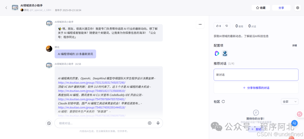The height and width of the screenshot is (139, 304).
Task: Click the first purple model config icon
Action: 217,53
